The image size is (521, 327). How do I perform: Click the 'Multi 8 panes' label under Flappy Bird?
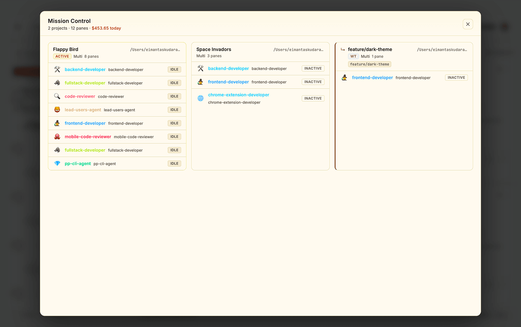[86, 56]
